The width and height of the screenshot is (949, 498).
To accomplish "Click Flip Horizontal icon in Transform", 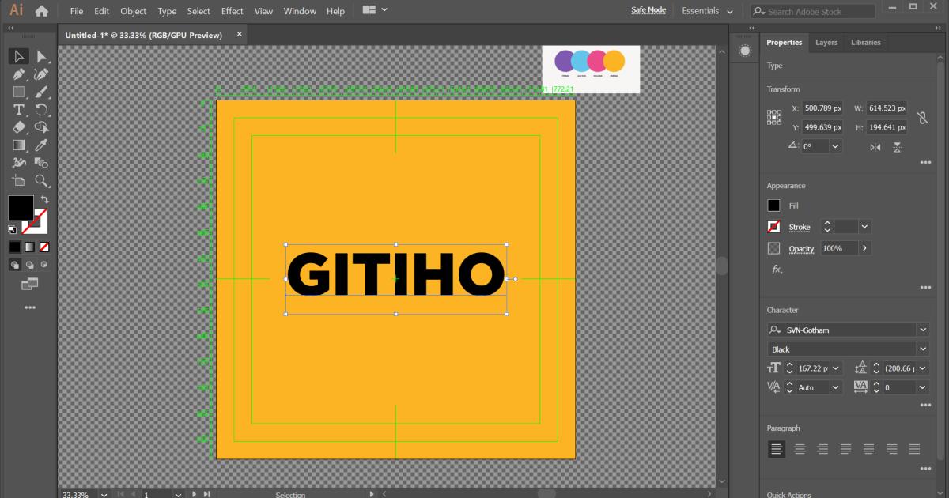I will (875, 147).
